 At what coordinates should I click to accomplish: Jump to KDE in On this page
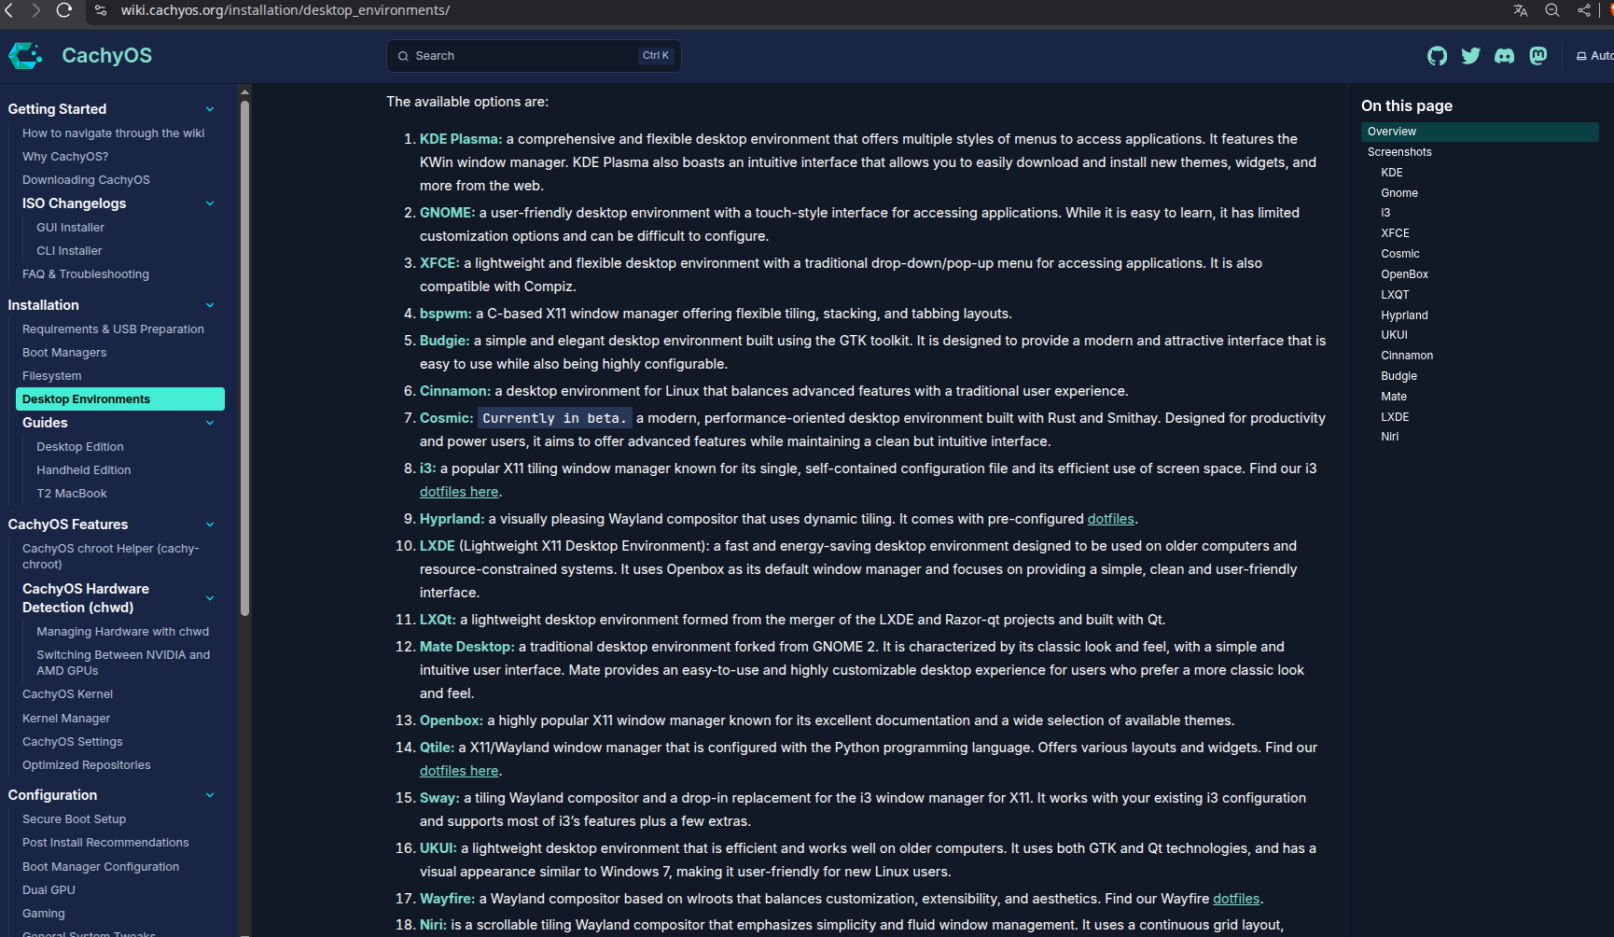[x=1392, y=173]
